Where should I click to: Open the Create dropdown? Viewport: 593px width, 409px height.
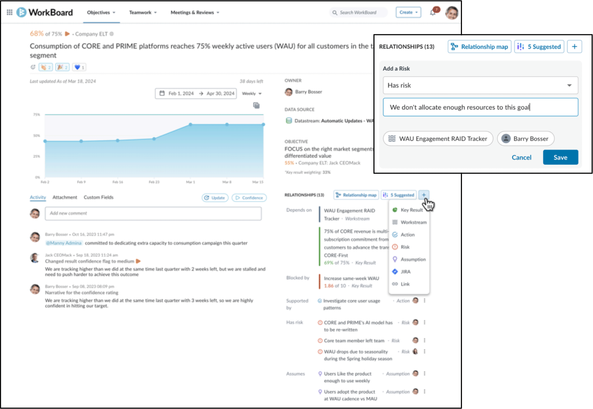pyautogui.click(x=408, y=13)
